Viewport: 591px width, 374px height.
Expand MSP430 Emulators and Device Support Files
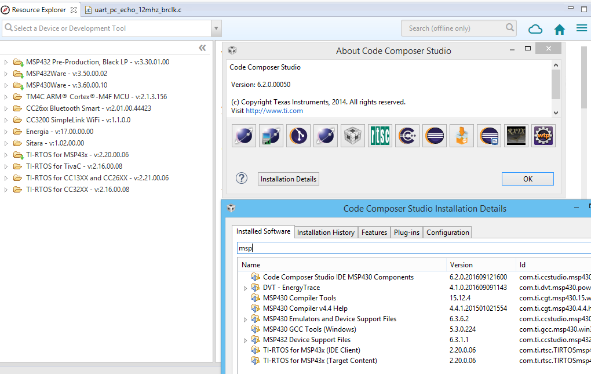click(x=245, y=319)
